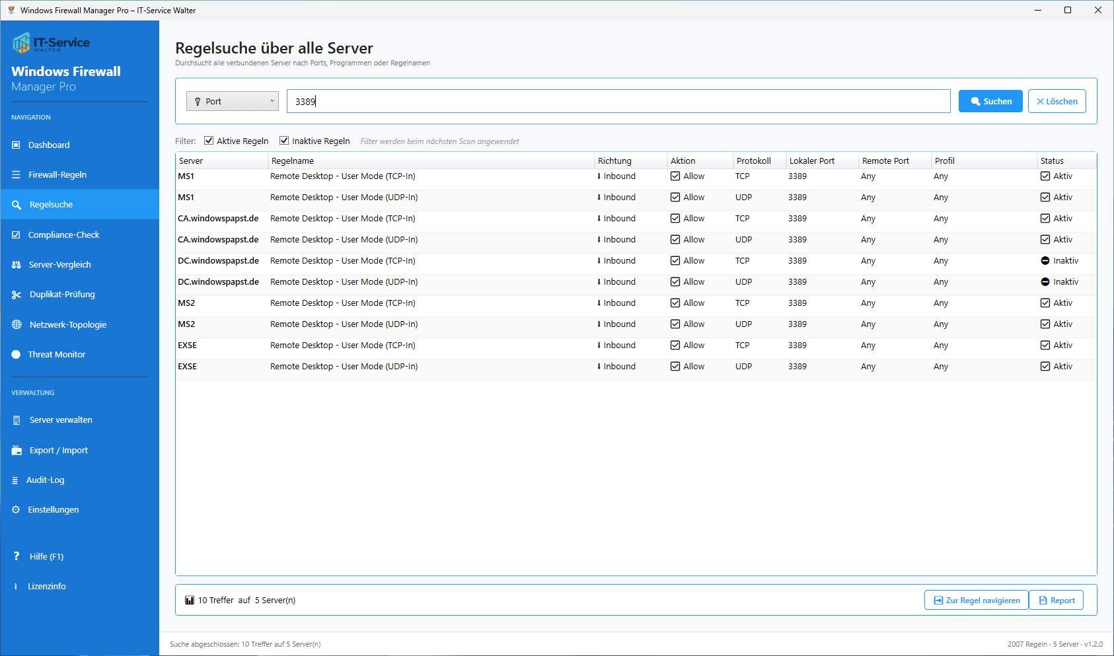Select the Duplikat-Prüfung scissors icon

click(x=17, y=295)
